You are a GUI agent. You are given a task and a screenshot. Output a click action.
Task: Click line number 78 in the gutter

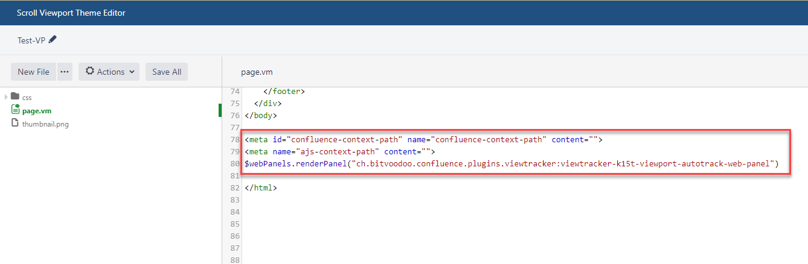[x=235, y=140]
